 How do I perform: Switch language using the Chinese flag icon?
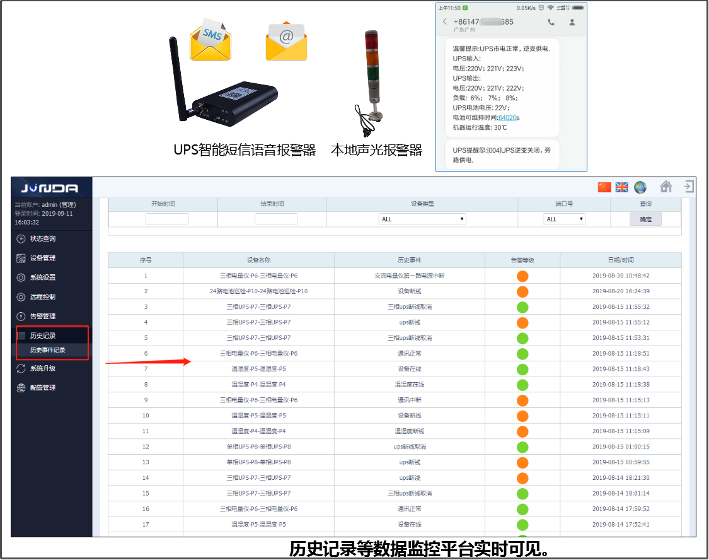(604, 187)
